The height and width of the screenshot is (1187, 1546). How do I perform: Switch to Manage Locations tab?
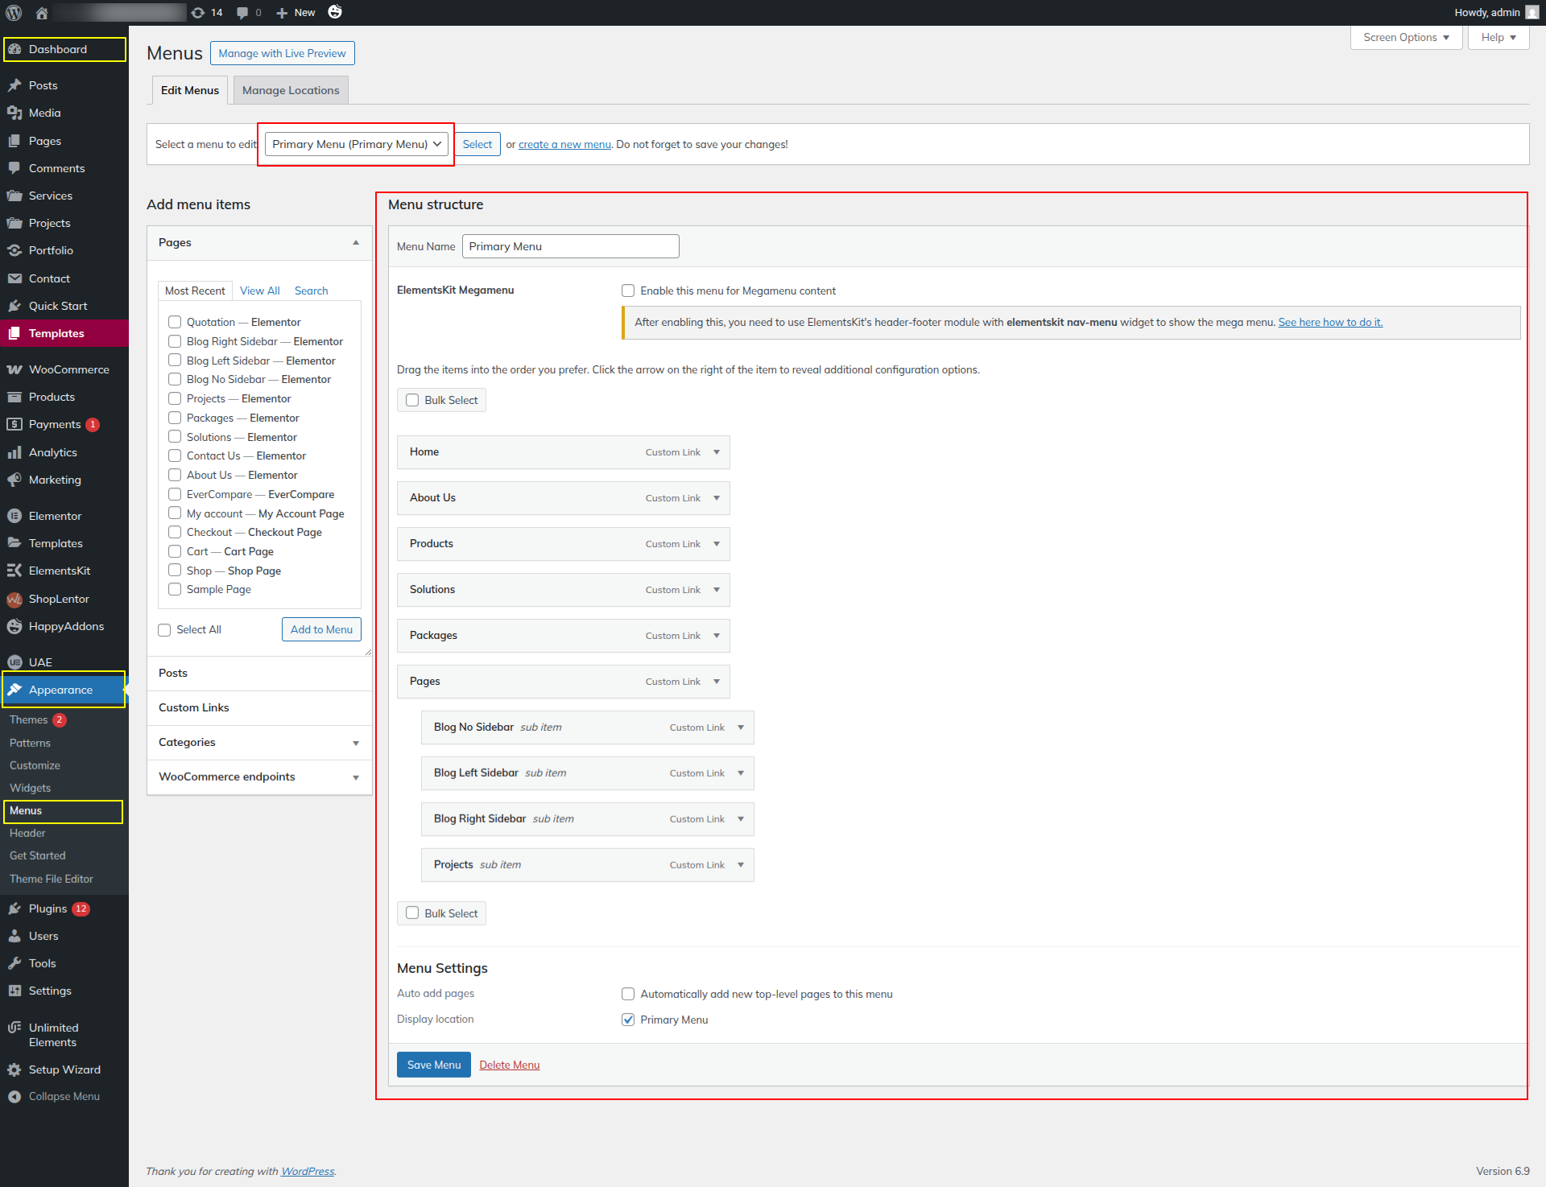point(291,90)
